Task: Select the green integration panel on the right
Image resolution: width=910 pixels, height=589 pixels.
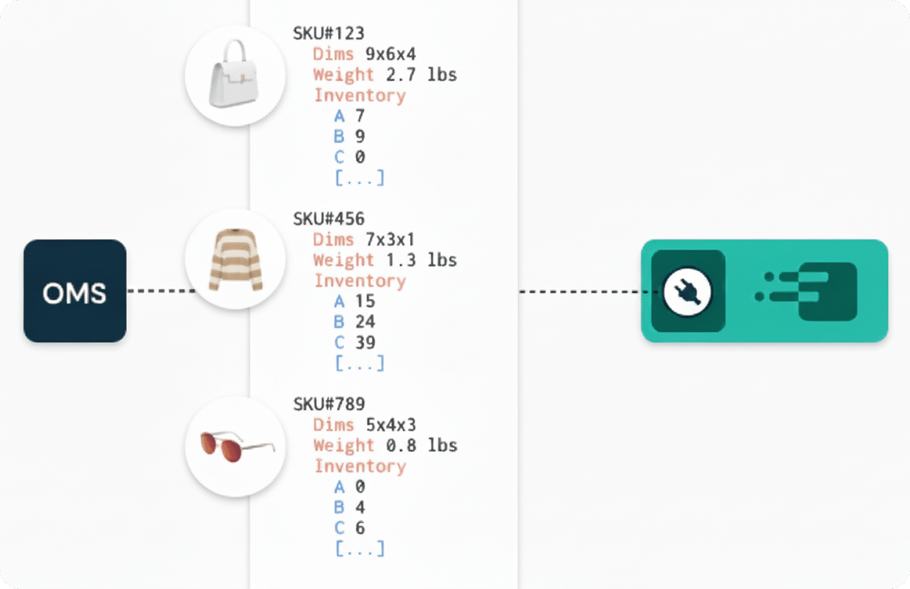Action: 763,291
